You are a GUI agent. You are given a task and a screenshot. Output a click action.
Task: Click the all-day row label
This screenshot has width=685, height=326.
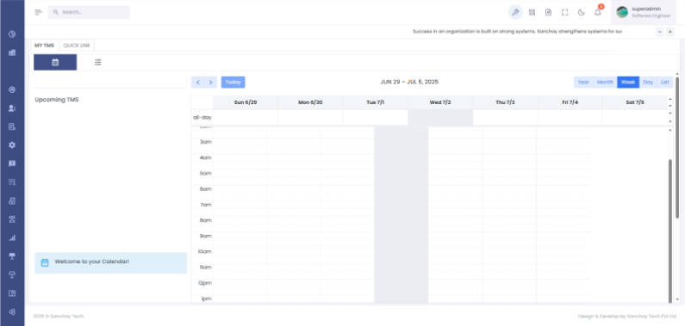point(202,117)
